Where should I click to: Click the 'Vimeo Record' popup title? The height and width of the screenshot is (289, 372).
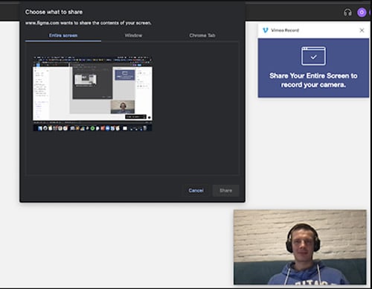tap(285, 31)
